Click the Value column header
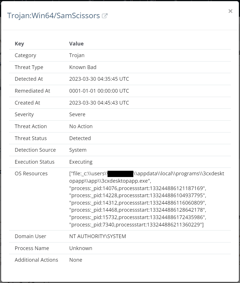240x283 pixels. (x=76, y=43)
